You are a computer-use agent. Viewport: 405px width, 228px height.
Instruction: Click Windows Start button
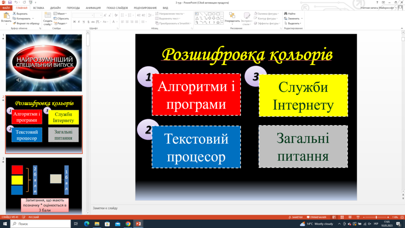point(5,224)
